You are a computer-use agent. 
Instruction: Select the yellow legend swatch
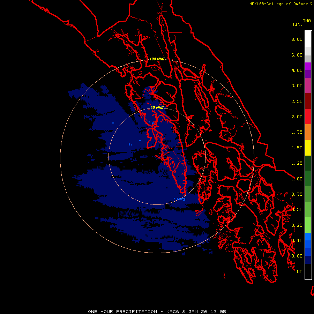[x=308, y=148]
